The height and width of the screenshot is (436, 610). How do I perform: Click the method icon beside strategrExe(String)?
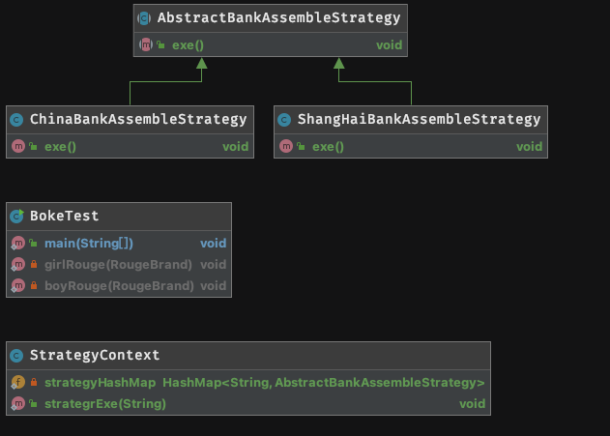18,404
